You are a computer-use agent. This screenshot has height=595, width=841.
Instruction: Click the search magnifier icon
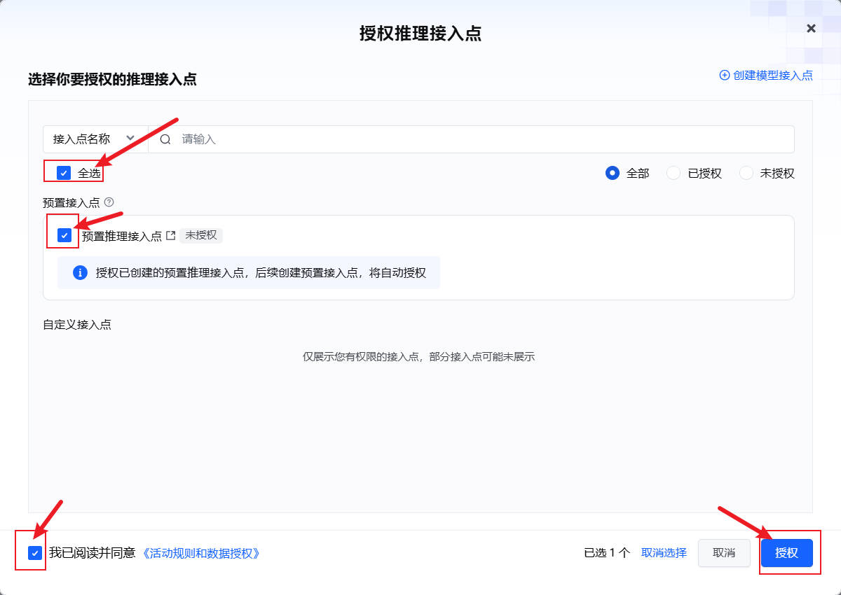pyautogui.click(x=165, y=139)
